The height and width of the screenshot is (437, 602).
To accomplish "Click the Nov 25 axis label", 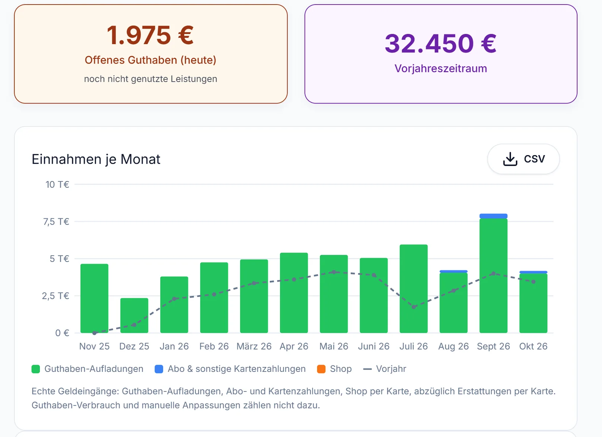I will coord(94,346).
